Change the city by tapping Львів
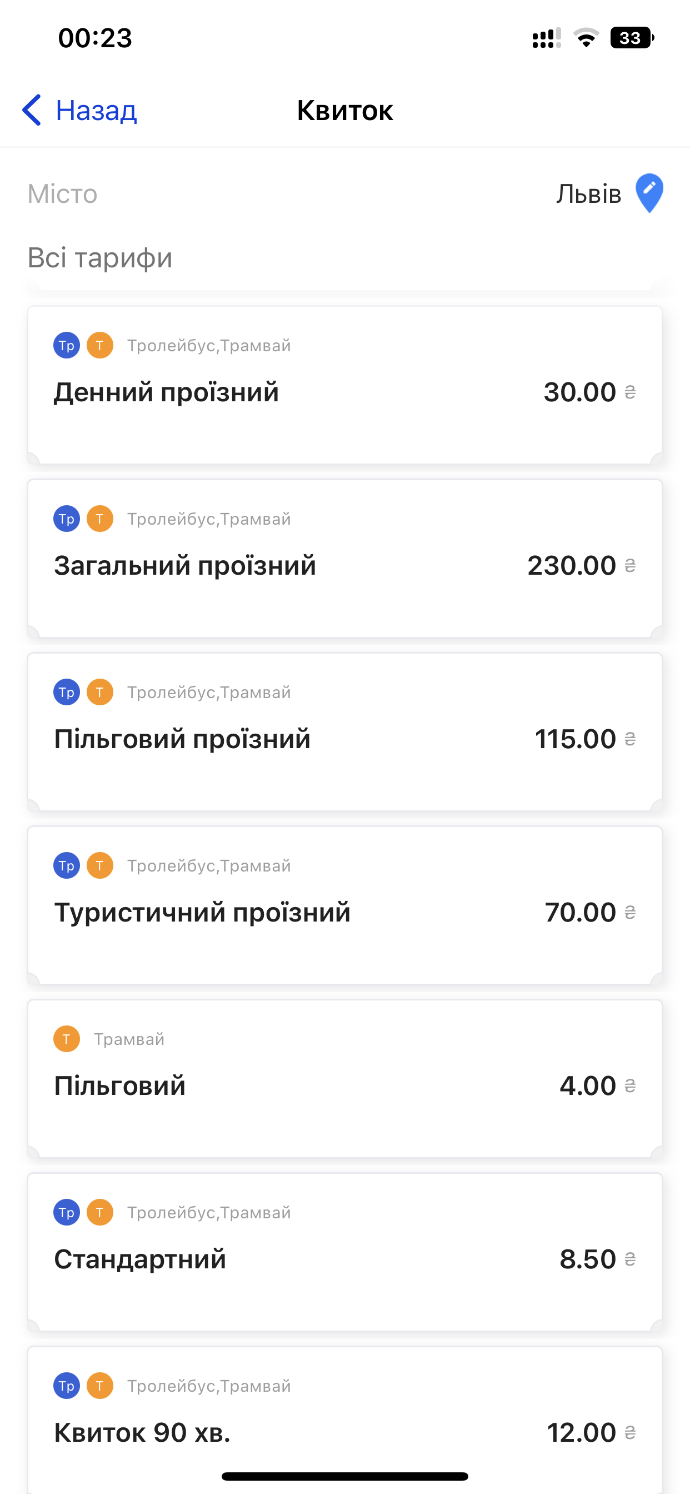Viewport: 690px width, 1494px height. pyautogui.click(x=588, y=194)
